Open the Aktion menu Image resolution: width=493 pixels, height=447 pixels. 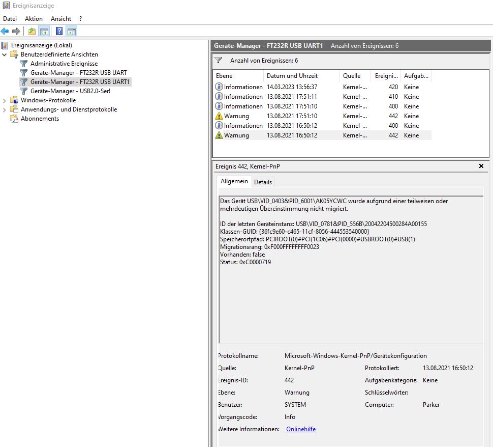(34, 19)
